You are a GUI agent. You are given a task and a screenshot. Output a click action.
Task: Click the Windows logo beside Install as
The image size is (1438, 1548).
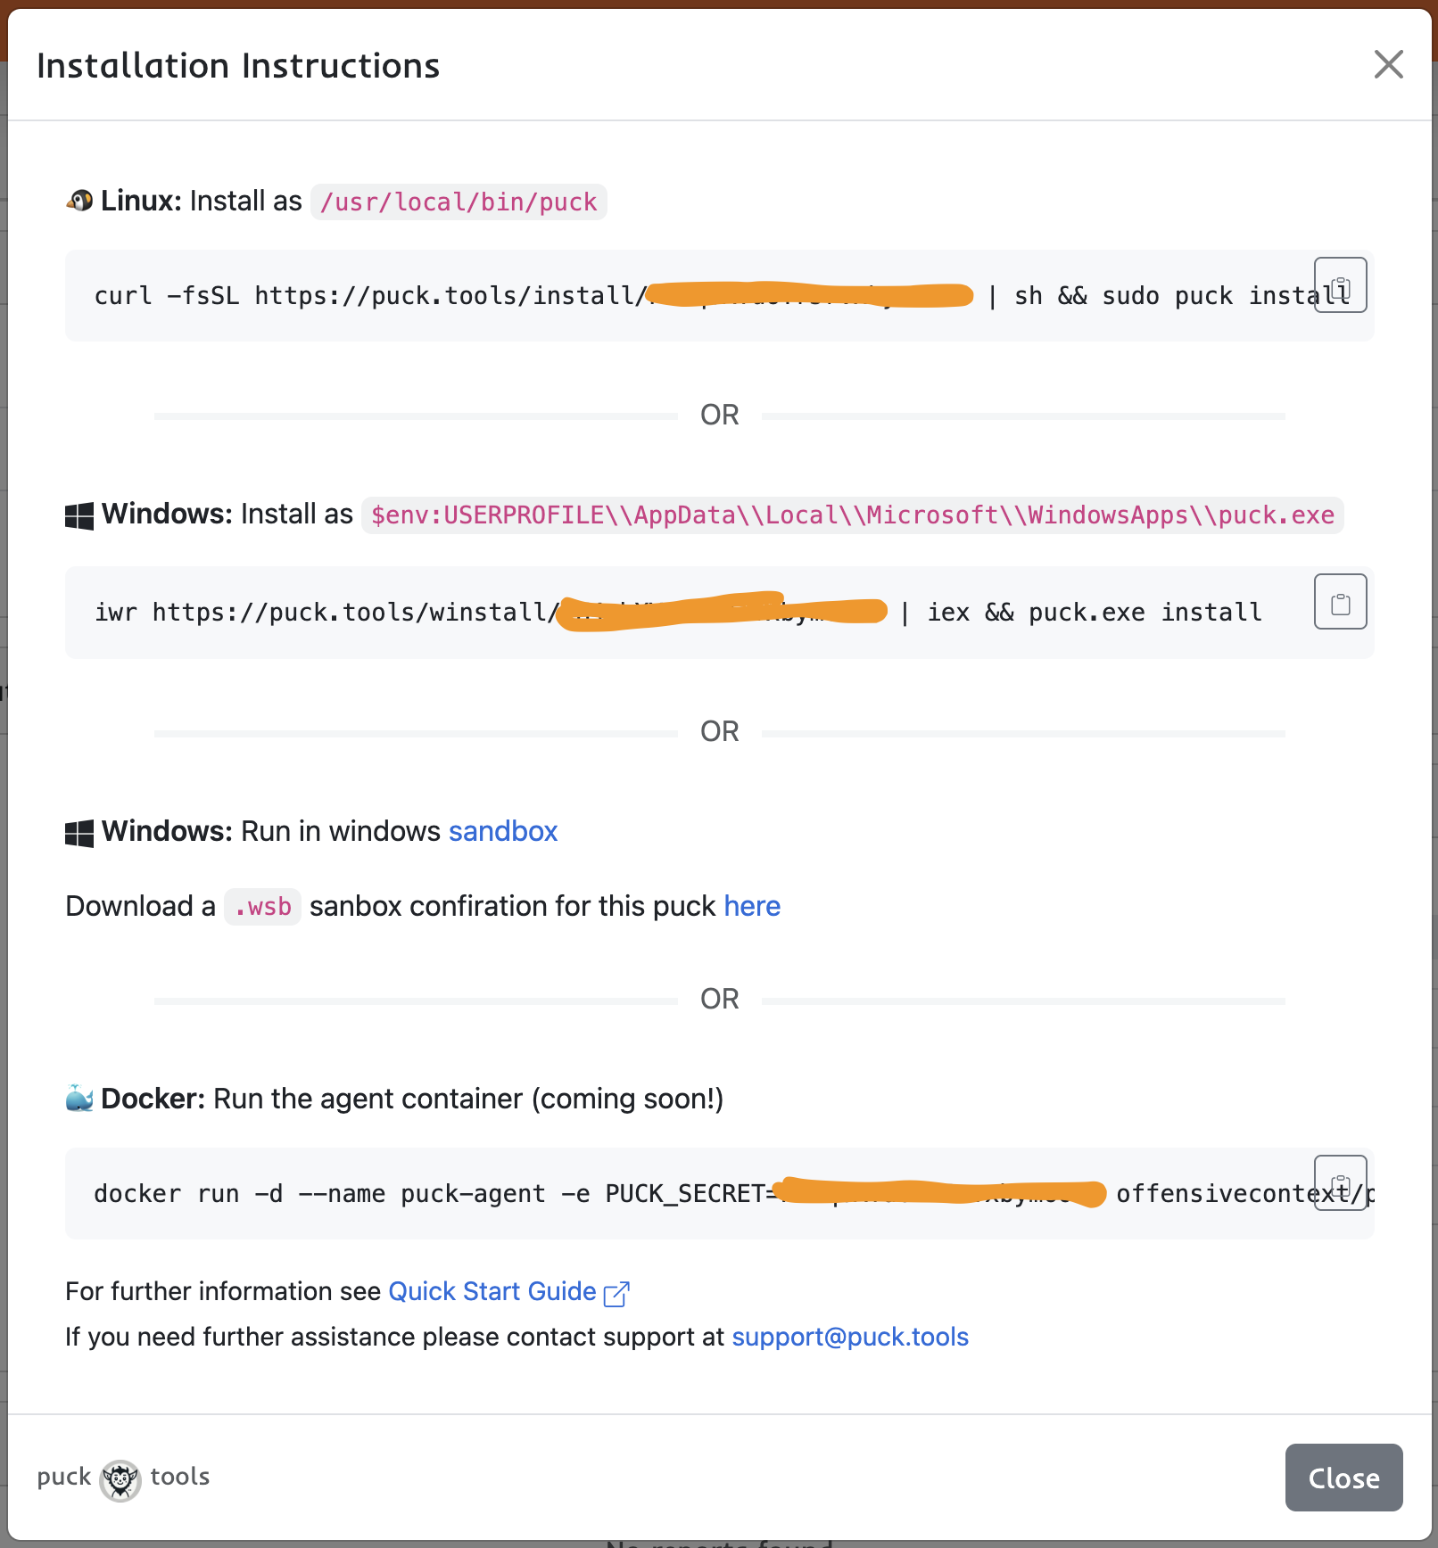[79, 515]
